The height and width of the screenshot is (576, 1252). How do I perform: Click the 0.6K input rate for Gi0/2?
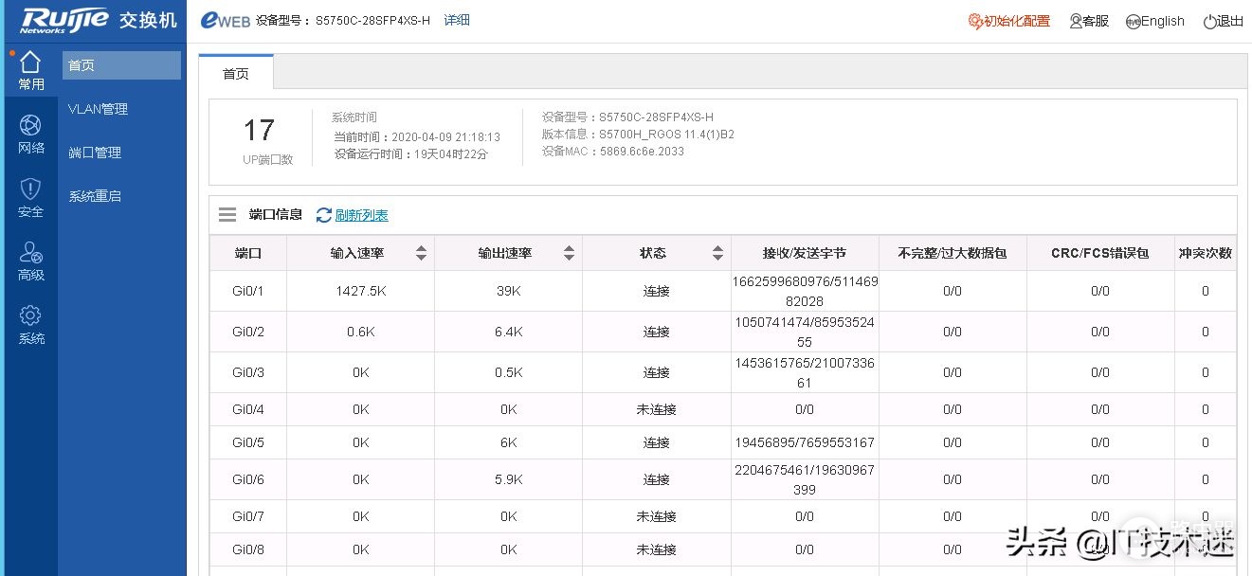click(x=361, y=332)
